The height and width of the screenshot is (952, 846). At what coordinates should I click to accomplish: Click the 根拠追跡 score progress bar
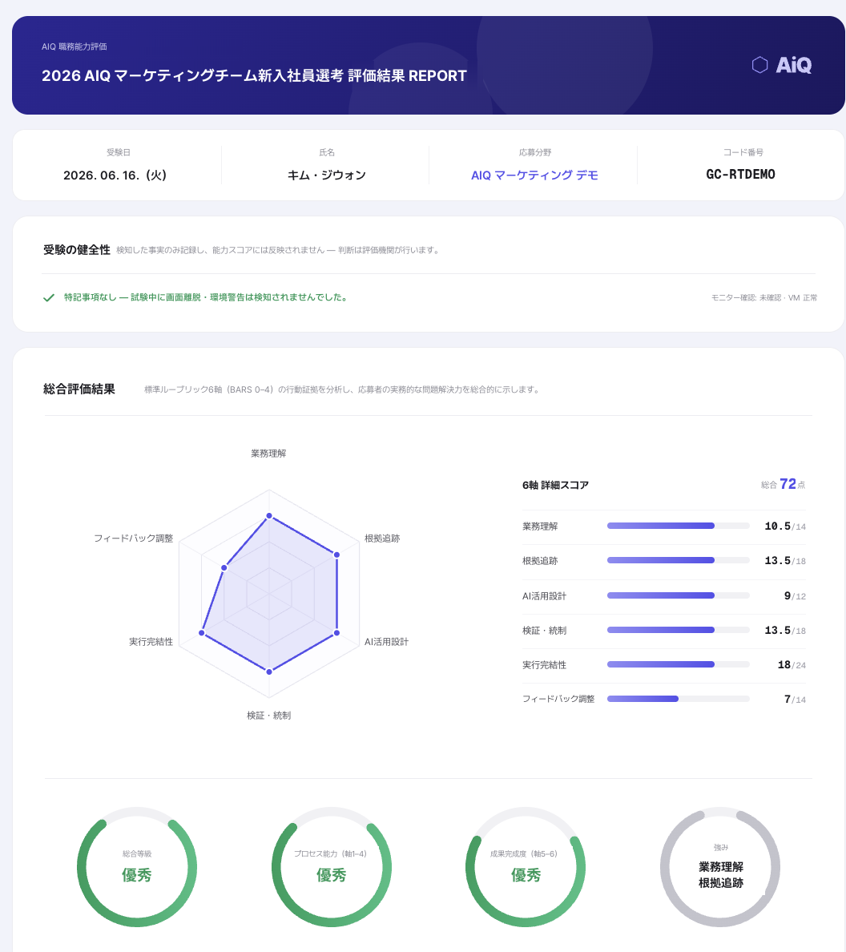[679, 560]
